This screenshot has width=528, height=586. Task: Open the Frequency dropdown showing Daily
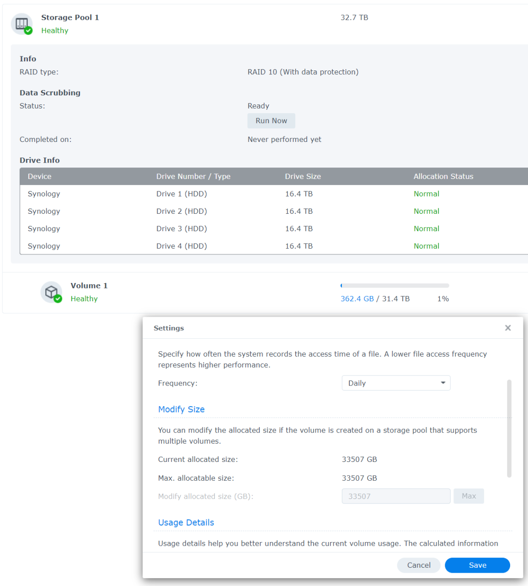click(x=396, y=383)
